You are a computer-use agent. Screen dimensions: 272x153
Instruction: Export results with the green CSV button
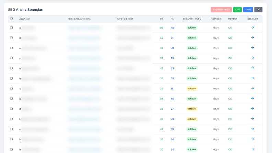(237, 10)
